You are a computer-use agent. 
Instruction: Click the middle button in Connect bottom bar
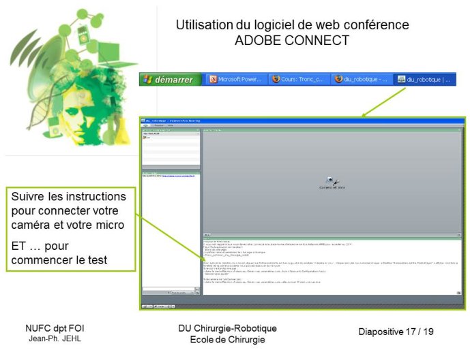pos(160,306)
